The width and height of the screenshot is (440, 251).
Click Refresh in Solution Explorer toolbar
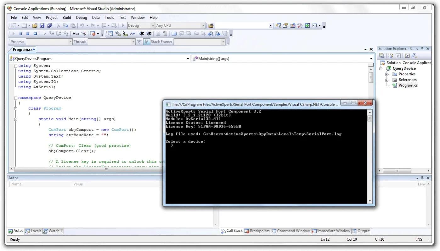tap(398, 56)
